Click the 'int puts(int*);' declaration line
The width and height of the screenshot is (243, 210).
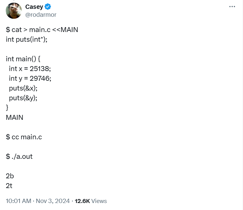coord(27,39)
